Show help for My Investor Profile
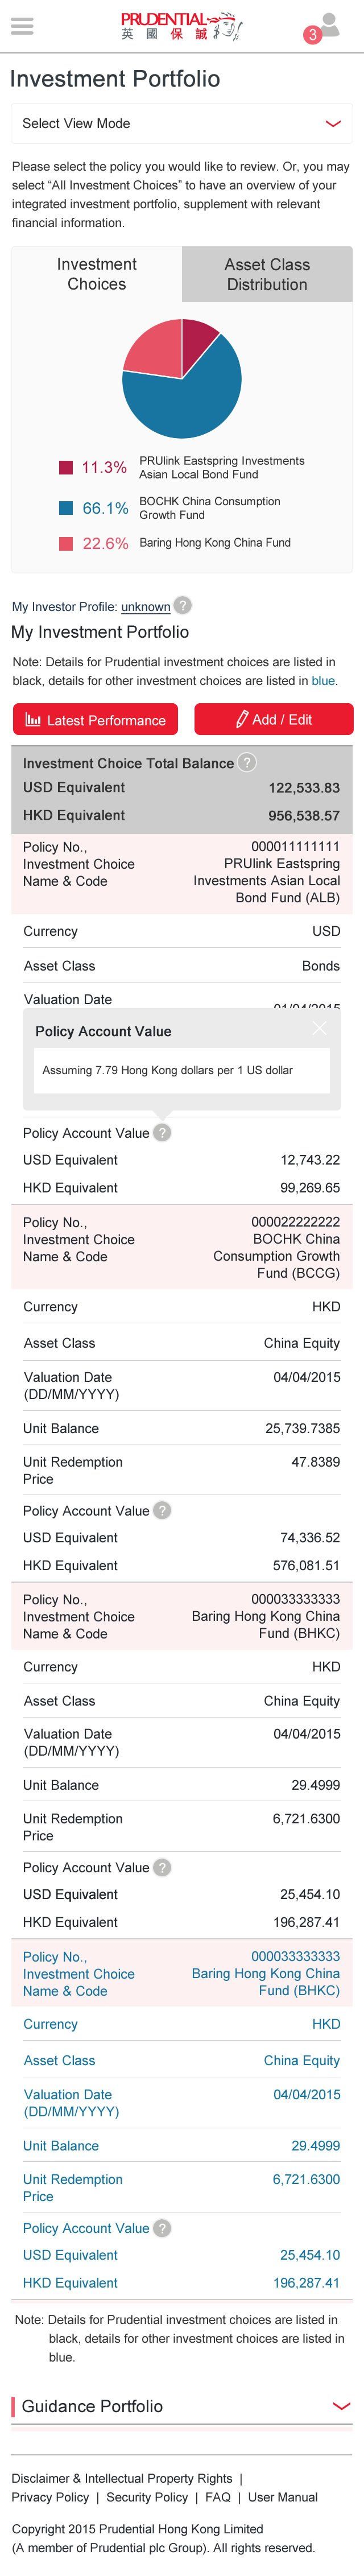This screenshot has width=364, height=2576. [x=182, y=605]
